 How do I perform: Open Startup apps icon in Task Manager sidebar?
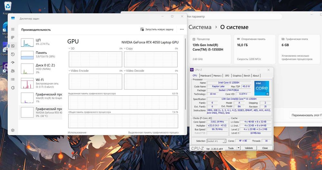13,63
